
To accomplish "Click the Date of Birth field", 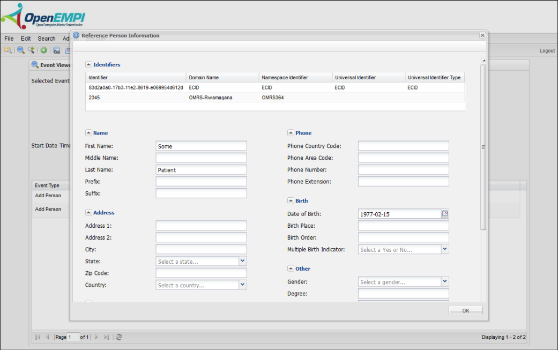I will point(399,214).
